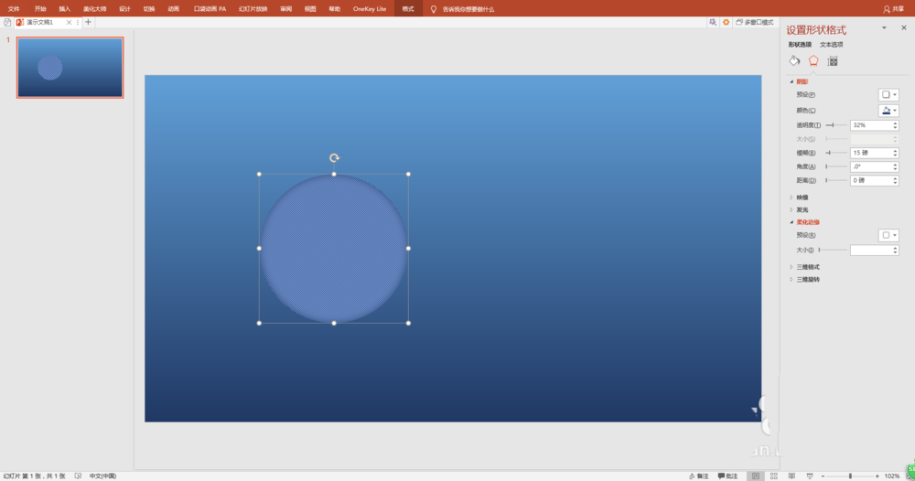This screenshot has height=481, width=915.
Task: Click the PowerPoint file icon on document tab
Action: (20, 22)
